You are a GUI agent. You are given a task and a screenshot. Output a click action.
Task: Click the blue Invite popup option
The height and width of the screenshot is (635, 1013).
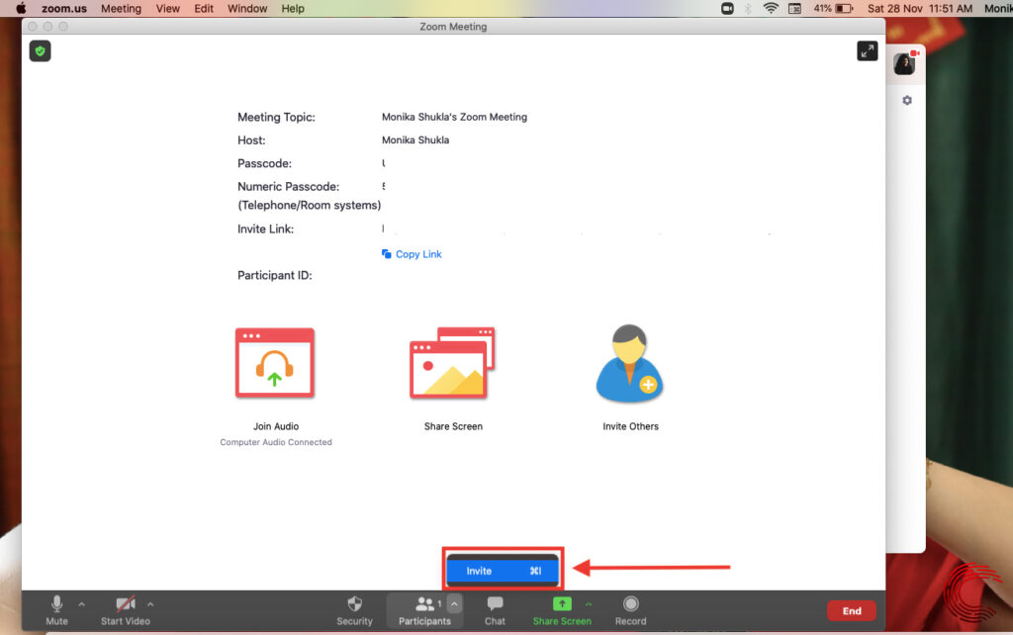tap(503, 571)
